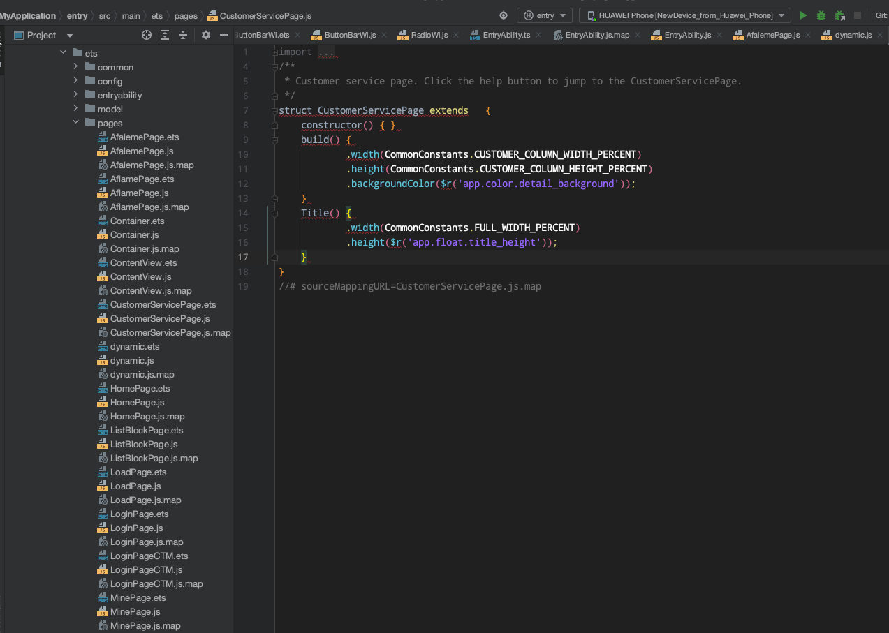Click the Run entry green play icon
The image size is (889, 633).
[803, 15]
